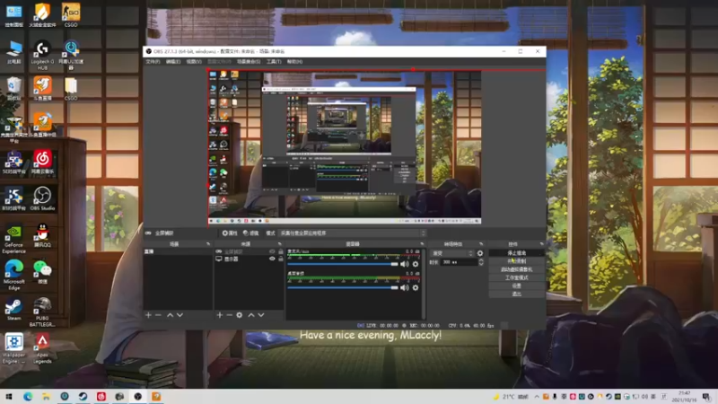Enable 工作室模式 Studio Mode
The width and height of the screenshot is (718, 404).
pyautogui.click(x=517, y=277)
